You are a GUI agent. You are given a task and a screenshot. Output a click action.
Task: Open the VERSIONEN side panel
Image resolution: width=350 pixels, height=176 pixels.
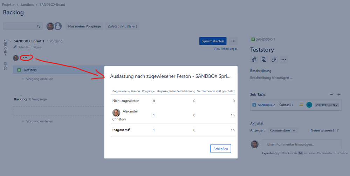5,48
